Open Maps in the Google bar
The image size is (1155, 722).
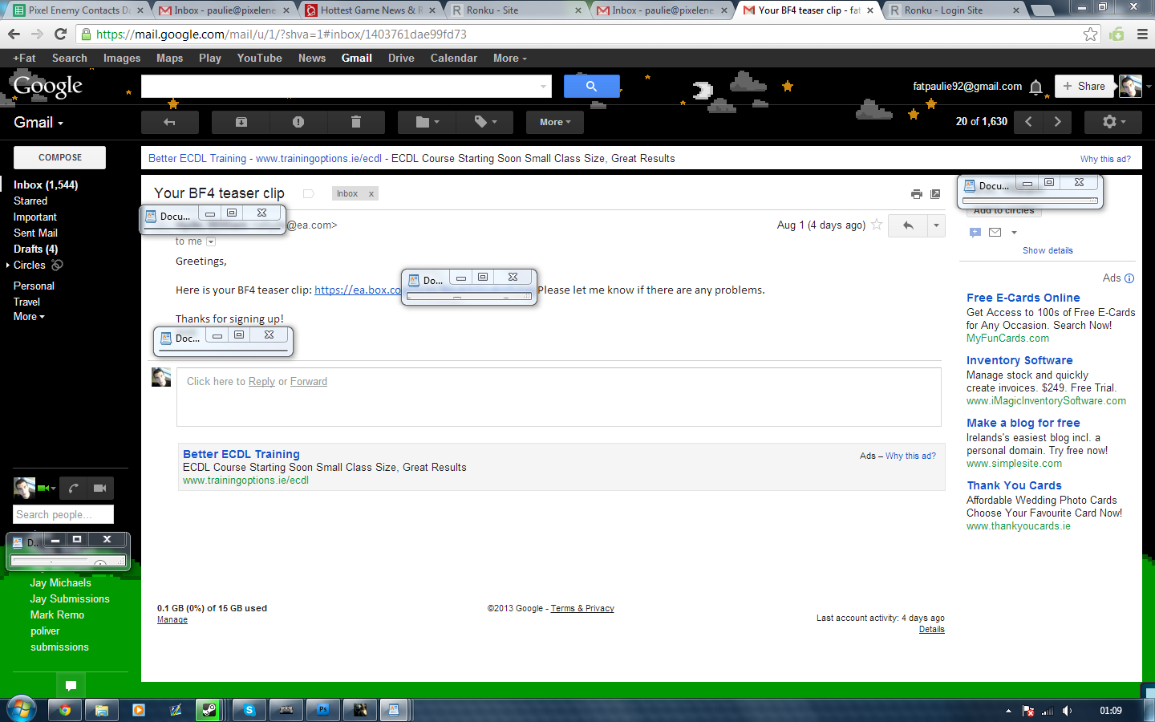169,58
